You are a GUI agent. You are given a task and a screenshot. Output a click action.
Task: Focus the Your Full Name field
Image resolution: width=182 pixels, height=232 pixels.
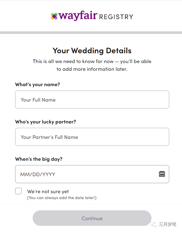(92, 100)
